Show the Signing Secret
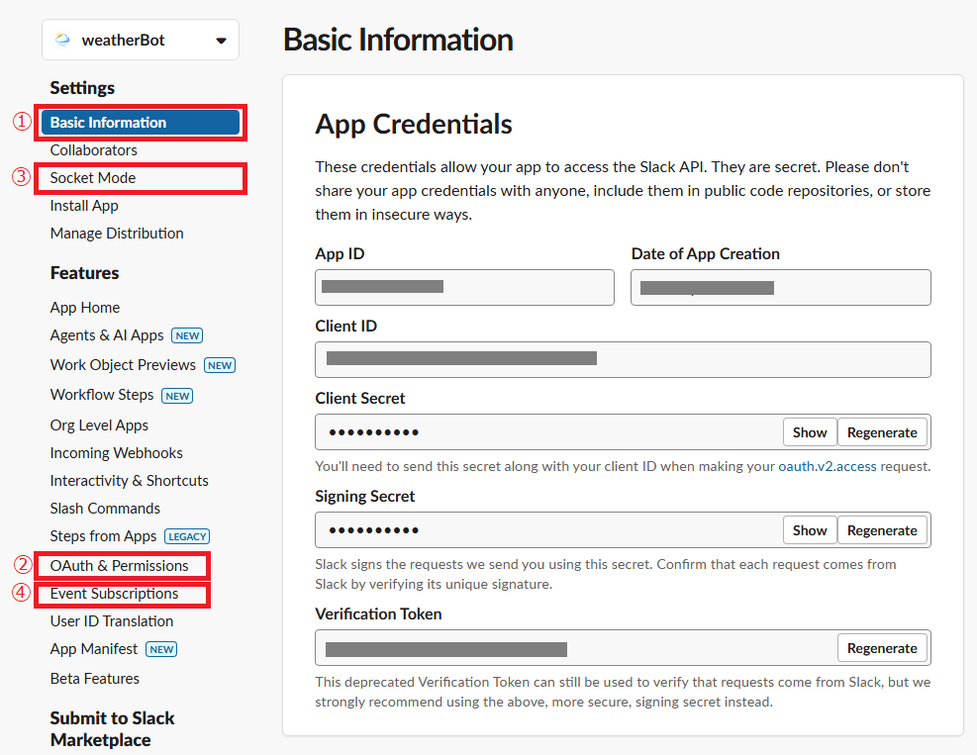977x755 pixels. 810,530
